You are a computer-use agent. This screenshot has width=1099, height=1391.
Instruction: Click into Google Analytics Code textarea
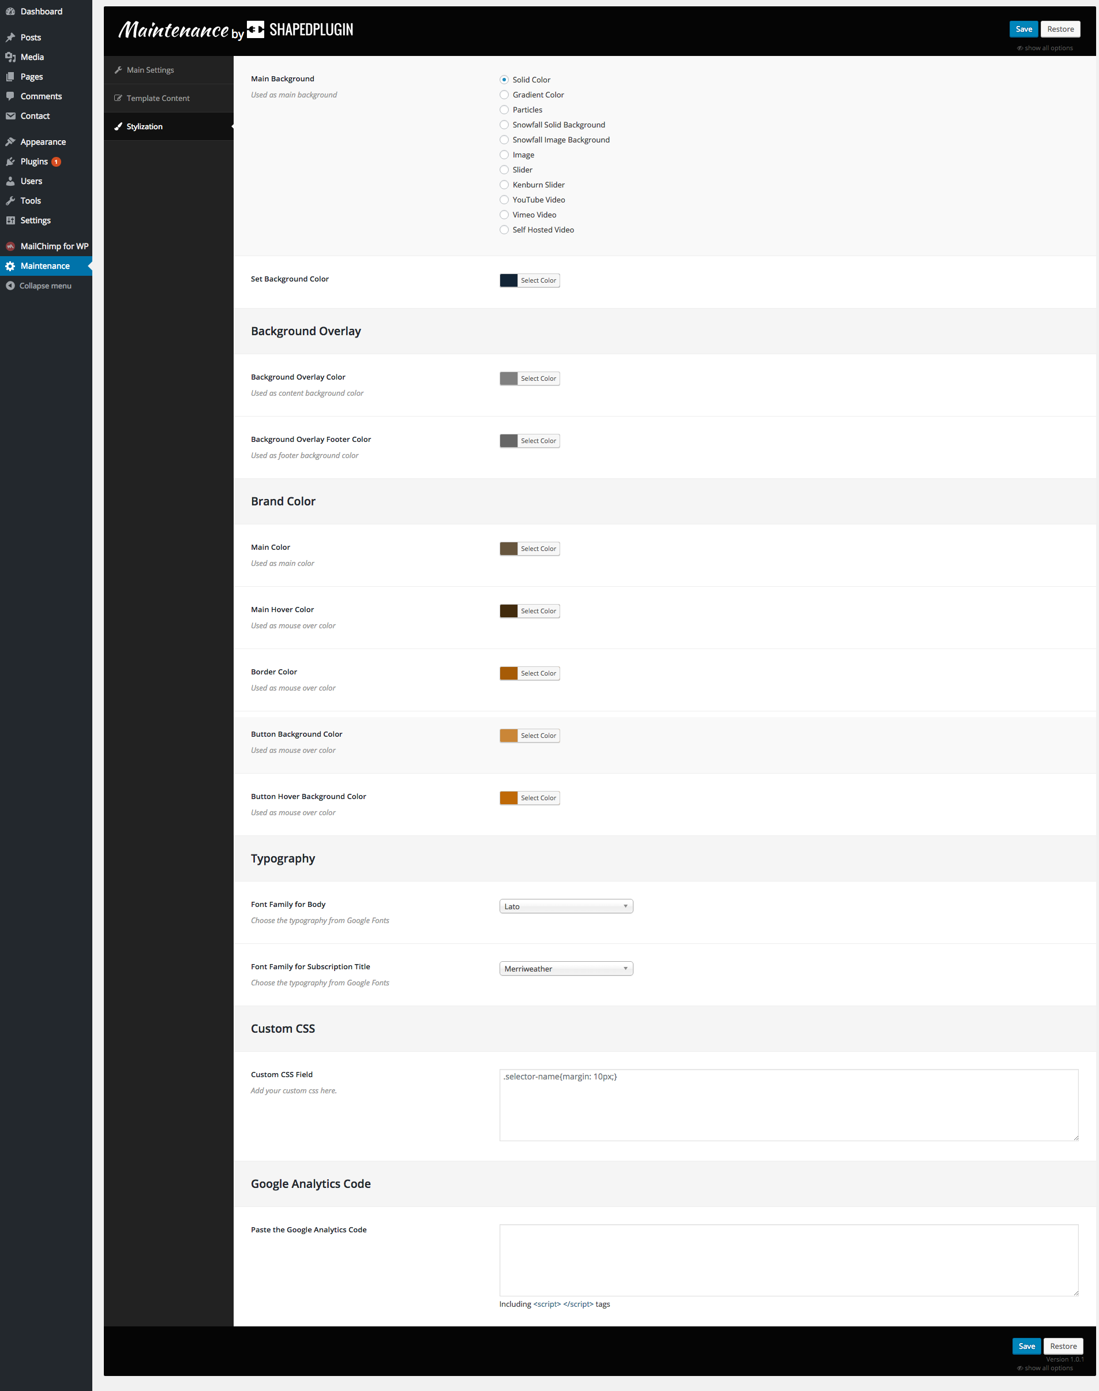pyautogui.click(x=789, y=1261)
